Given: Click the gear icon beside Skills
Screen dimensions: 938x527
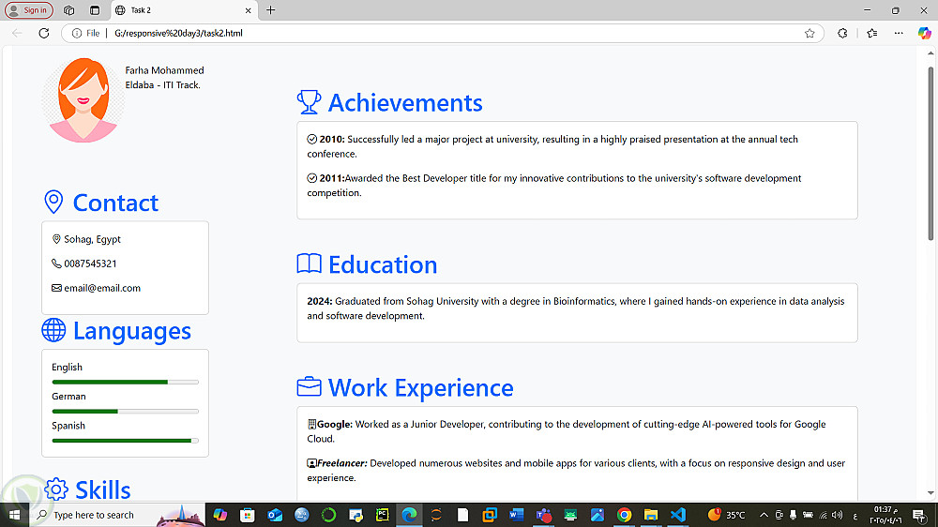Looking at the screenshot, I should pos(56,489).
